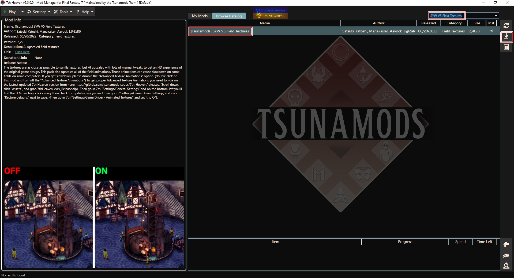
Task: Click the AI upscaled field textures description
Action: point(41,47)
